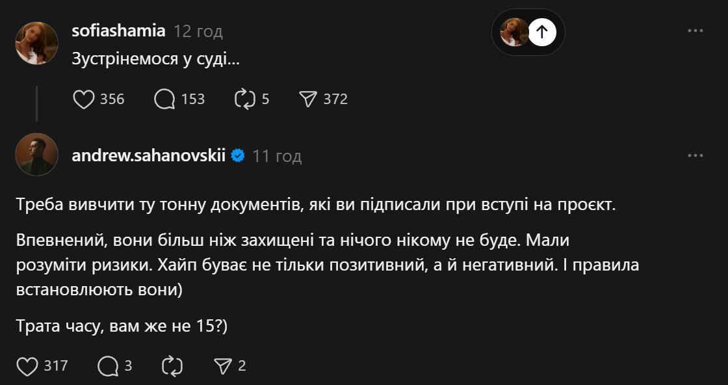Like the sofiashamia post with heart icon
Viewport: 728px width, 385px height.
click(84, 99)
